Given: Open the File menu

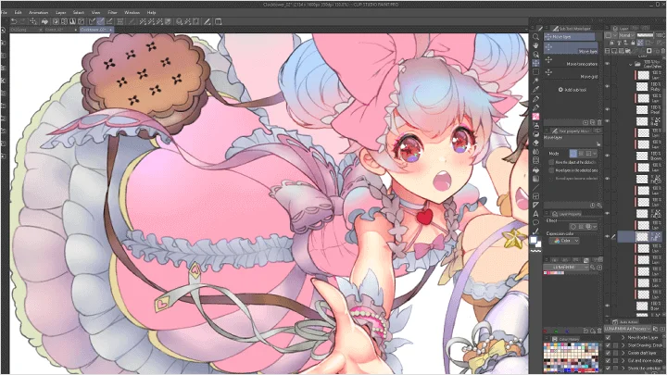Looking at the screenshot, I should [5, 12].
